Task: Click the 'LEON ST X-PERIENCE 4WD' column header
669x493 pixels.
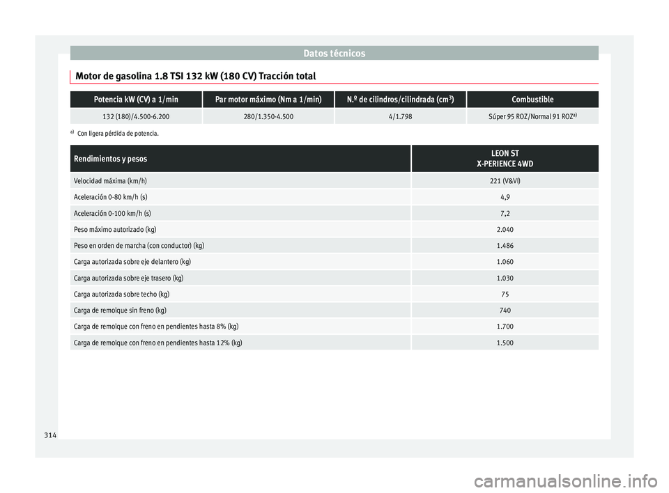Action: (x=505, y=158)
